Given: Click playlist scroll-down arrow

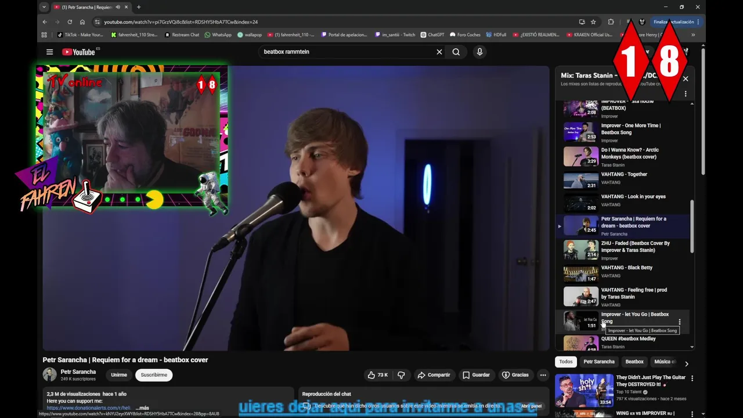Looking at the screenshot, I should pyautogui.click(x=691, y=347).
